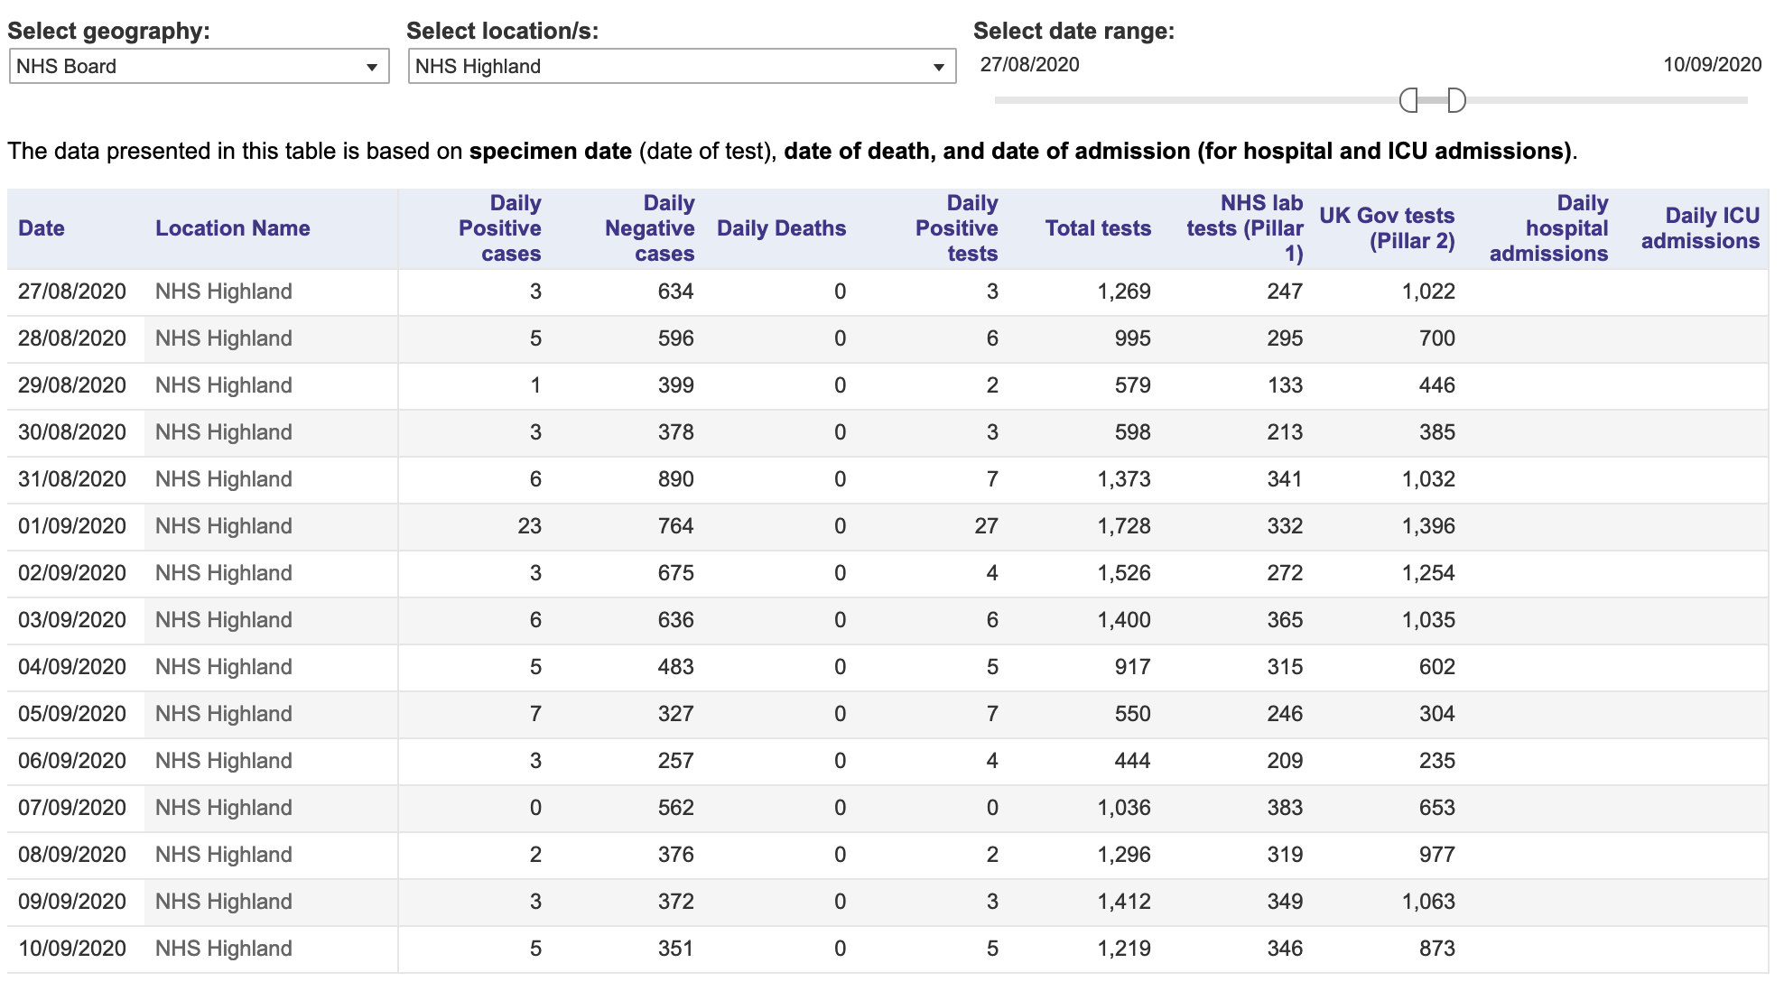The height and width of the screenshot is (991, 1784).
Task: Click the date cell 31/08/2020
Action: pyautogui.click(x=72, y=479)
